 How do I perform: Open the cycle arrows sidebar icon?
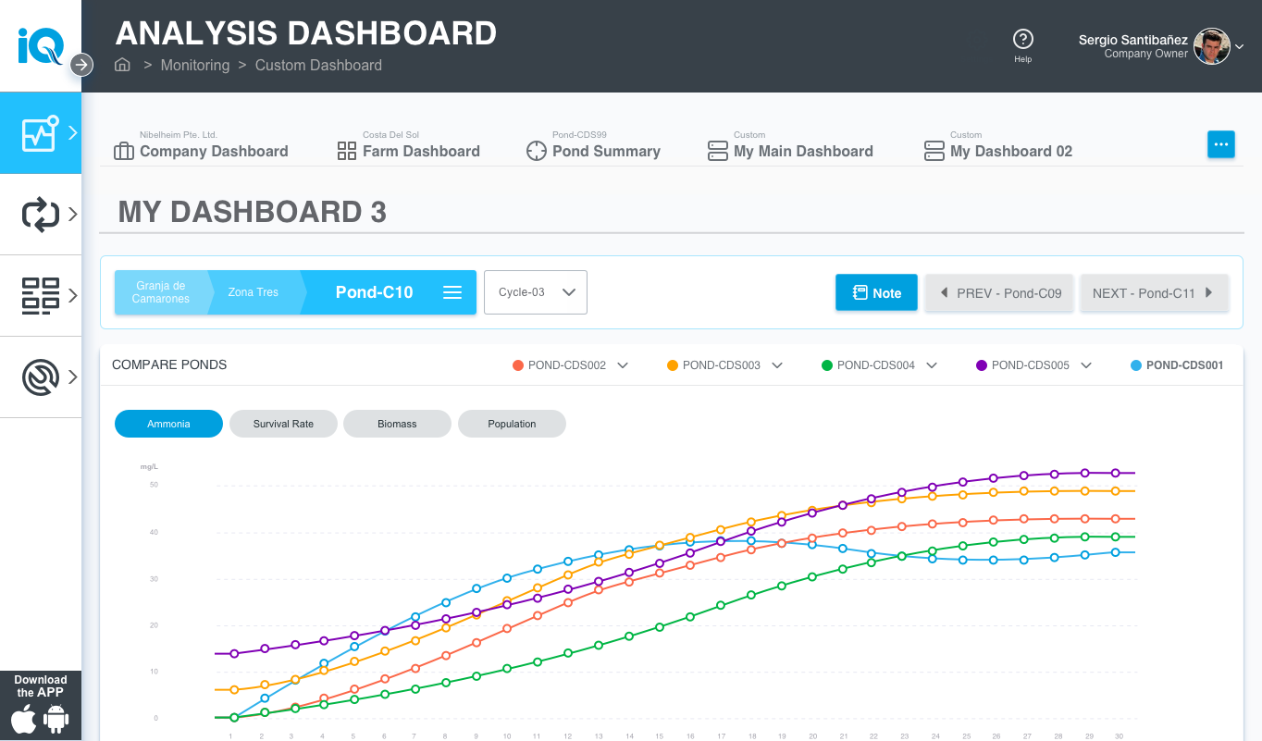click(x=41, y=215)
